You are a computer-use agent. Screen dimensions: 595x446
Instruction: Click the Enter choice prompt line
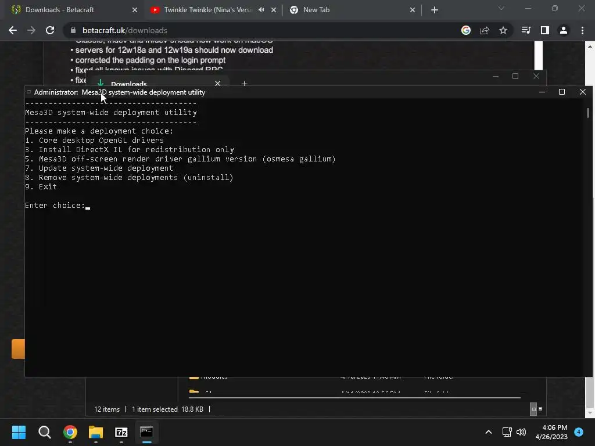pos(58,206)
